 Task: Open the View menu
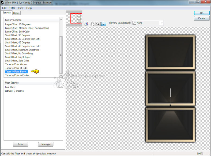[21, 8]
